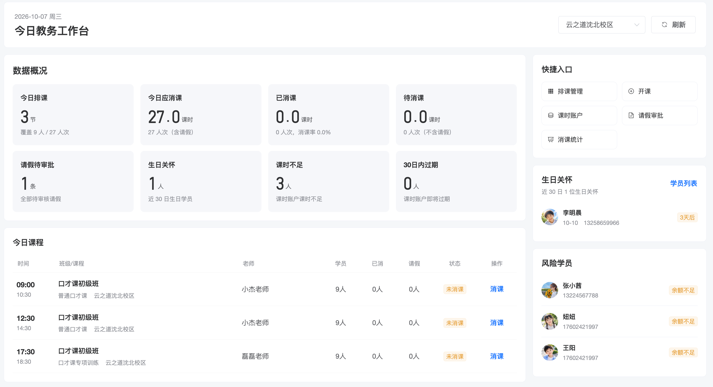Click 口才课专项训练 course text

[78, 363]
